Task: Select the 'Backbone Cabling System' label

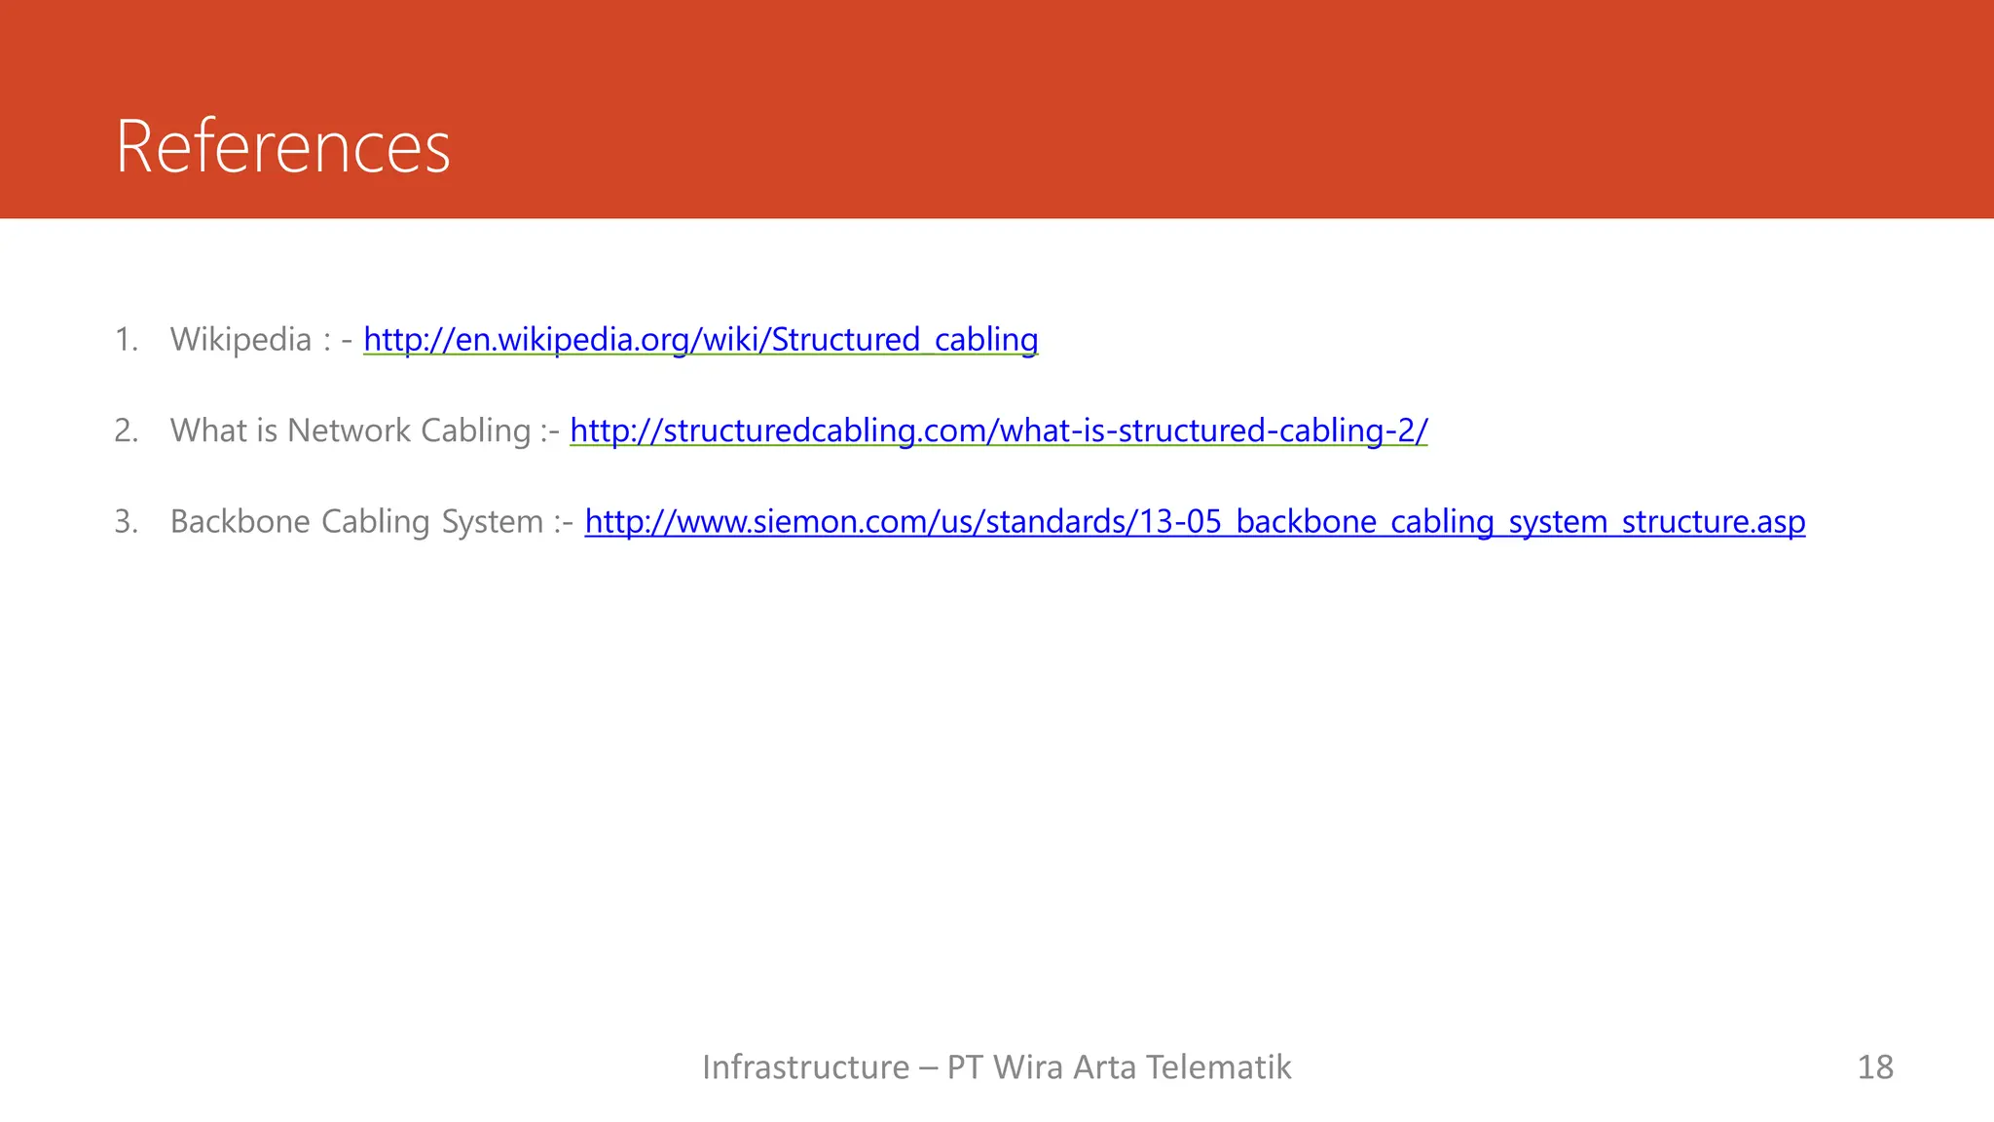Action: 356,521
